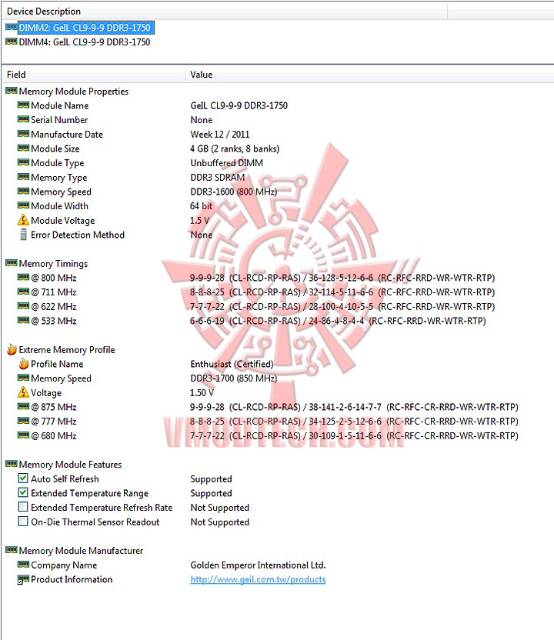Select the '@ 875 MHz' XMP timing row label

tap(54, 407)
